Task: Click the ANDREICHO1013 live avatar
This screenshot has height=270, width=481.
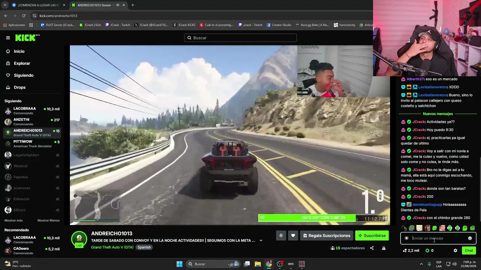Action: click(x=79, y=240)
